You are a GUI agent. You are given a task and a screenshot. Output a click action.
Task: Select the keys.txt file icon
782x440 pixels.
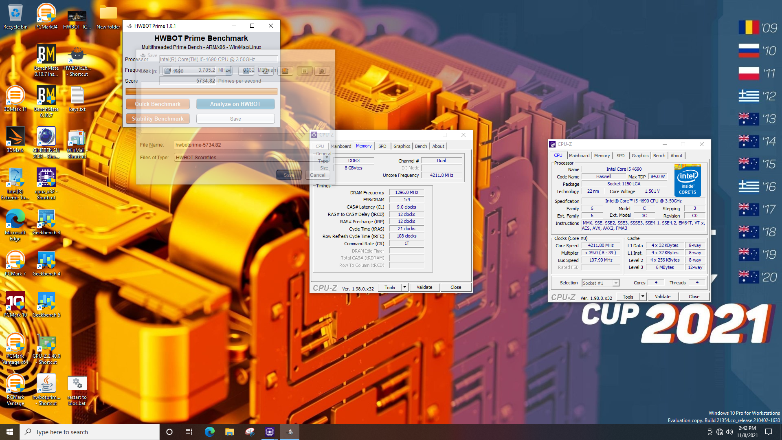[77, 99]
